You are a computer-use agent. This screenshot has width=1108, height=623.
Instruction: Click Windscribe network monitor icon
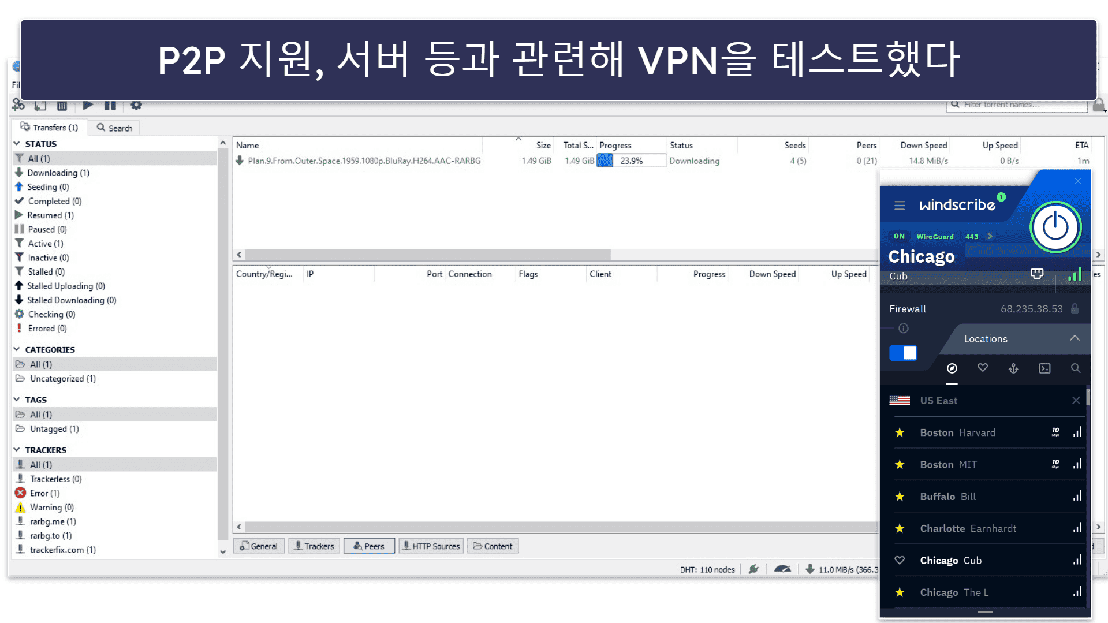click(x=1037, y=274)
